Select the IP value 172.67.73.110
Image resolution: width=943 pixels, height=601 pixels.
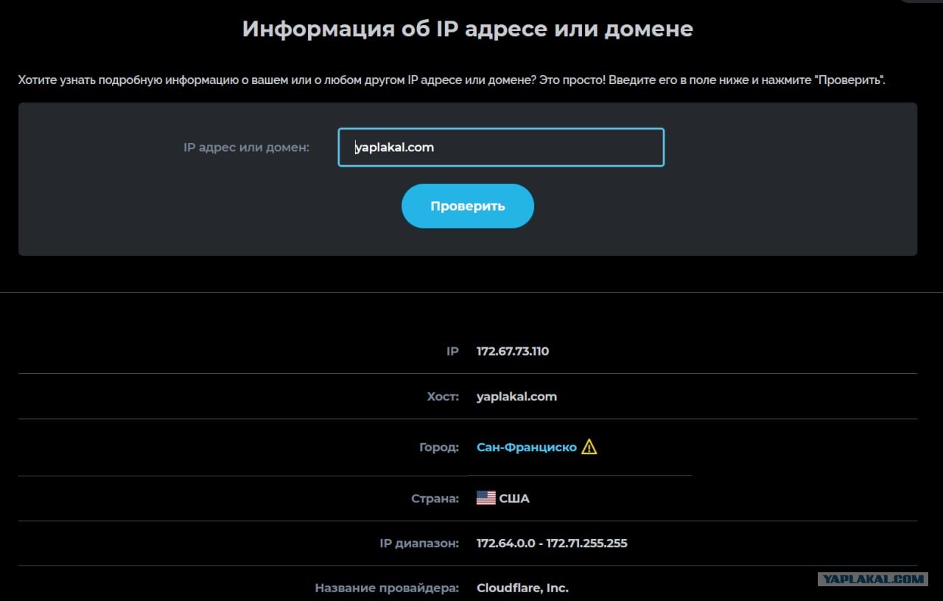click(x=513, y=351)
